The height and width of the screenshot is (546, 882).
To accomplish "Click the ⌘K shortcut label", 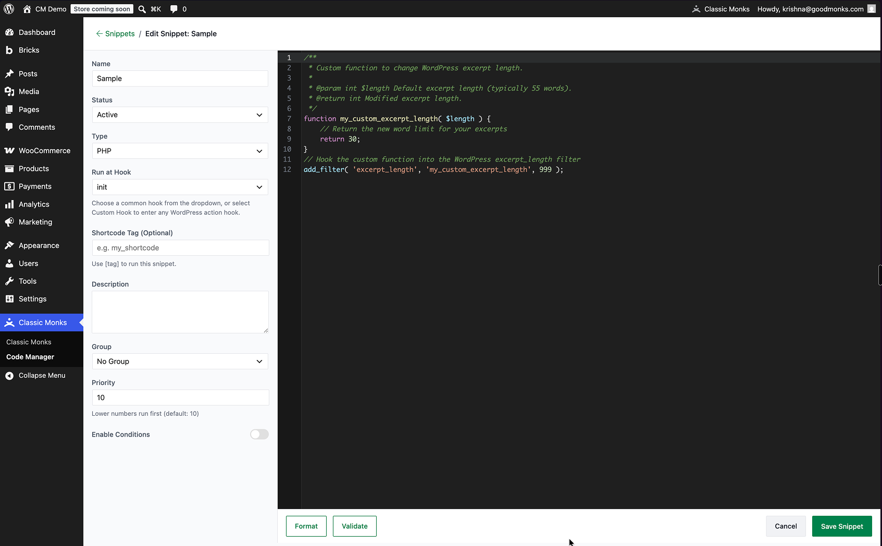I will tap(156, 9).
